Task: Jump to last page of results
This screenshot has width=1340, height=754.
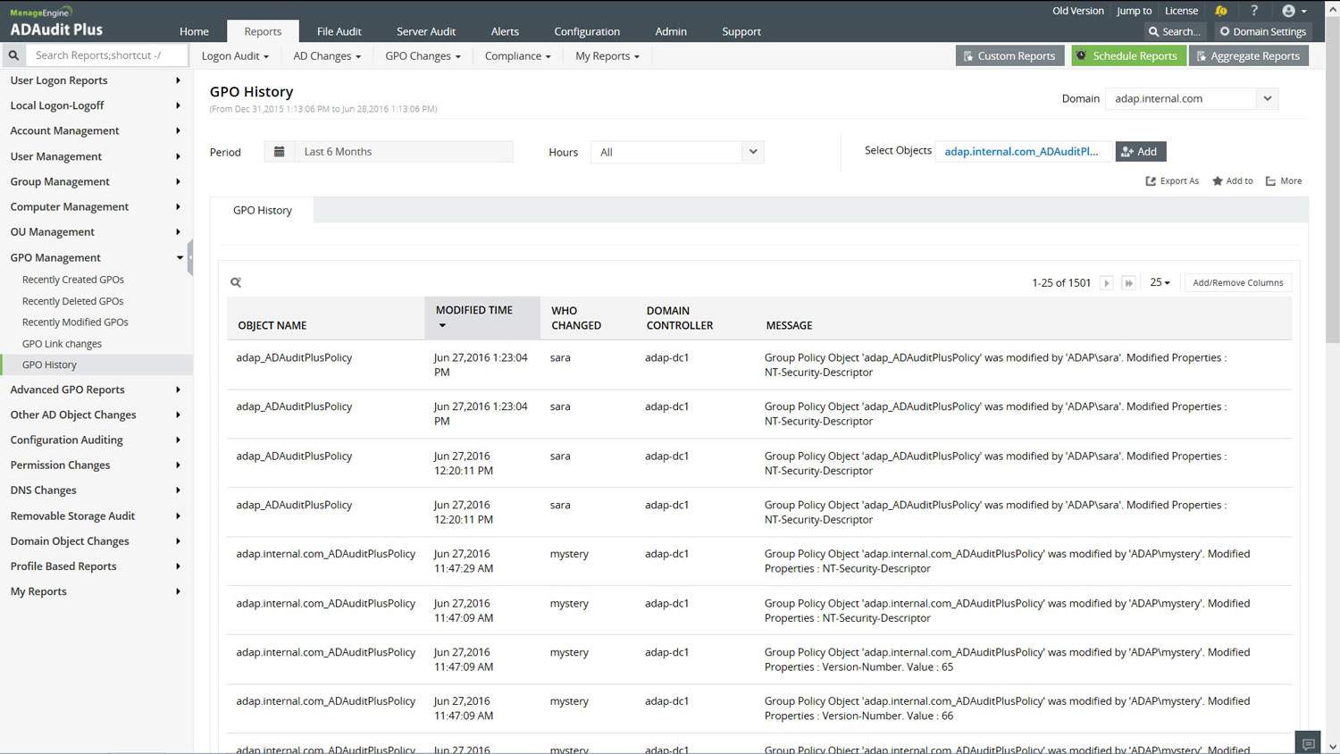Action: pyautogui.click(x=1128, y=283)
